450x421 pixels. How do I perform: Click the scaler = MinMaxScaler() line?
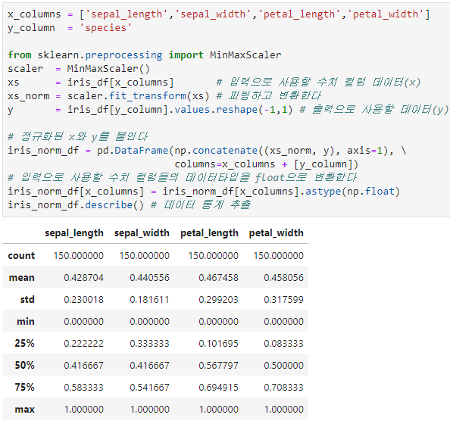[79, 69]
